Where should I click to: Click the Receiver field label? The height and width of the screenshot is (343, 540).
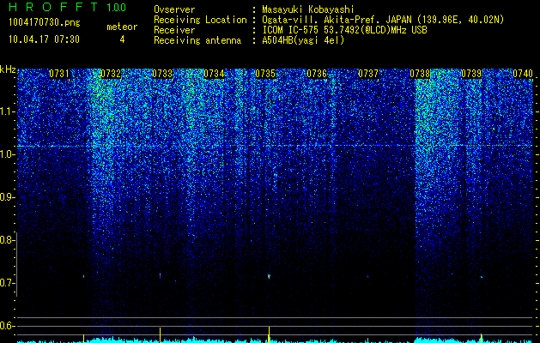point(174,30)
